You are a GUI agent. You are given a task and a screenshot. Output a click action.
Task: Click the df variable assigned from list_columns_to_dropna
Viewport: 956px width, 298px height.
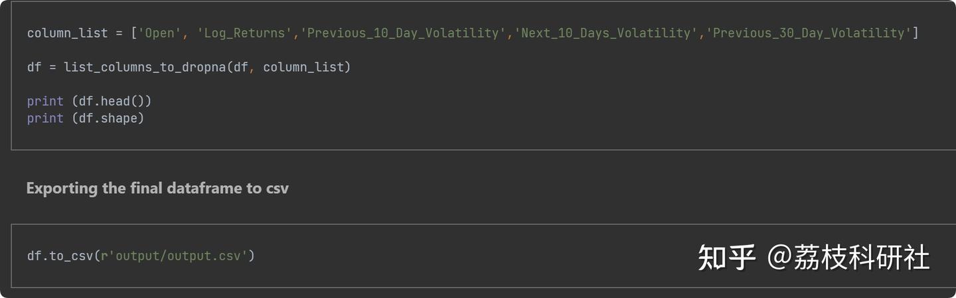[x=35, y=67]
